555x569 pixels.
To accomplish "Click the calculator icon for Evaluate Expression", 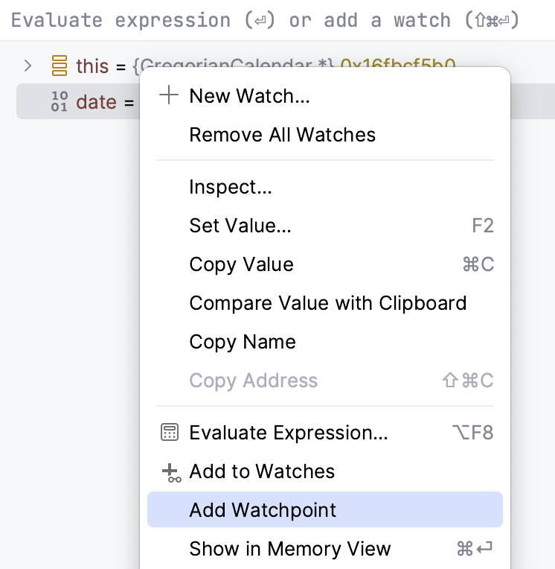I will 170,433.
